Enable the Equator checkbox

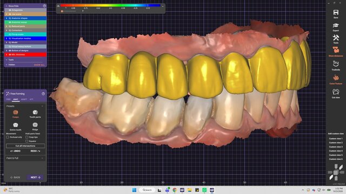[x=26, y=141]
